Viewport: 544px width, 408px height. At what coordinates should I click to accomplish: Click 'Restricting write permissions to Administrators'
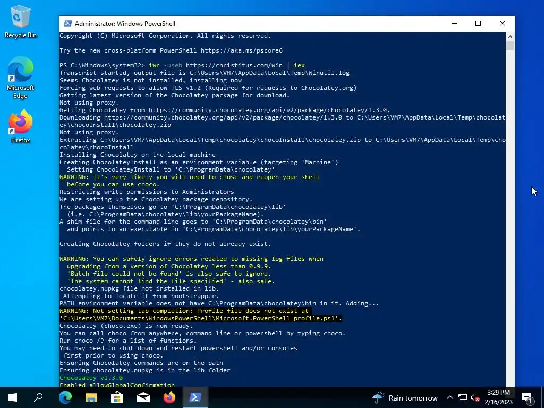tap(147, 192)
